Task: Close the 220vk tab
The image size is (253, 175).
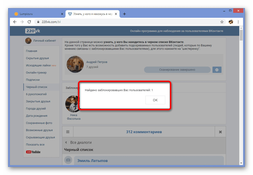Action: (x=116, y=14)
